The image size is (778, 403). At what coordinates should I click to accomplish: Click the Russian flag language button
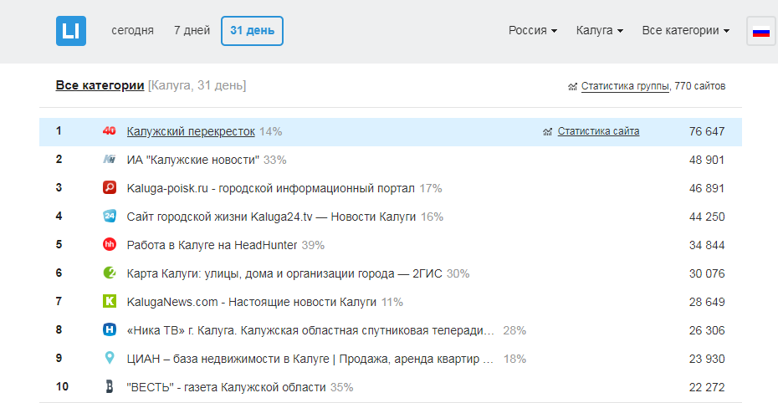760,32
